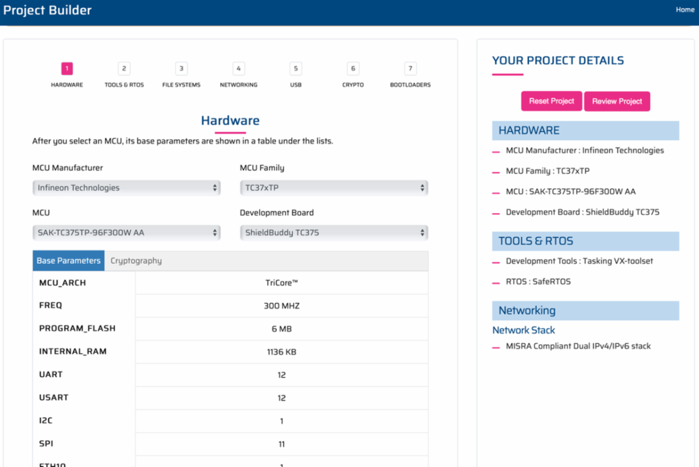Click the 1136 KB value

point(282,352)
